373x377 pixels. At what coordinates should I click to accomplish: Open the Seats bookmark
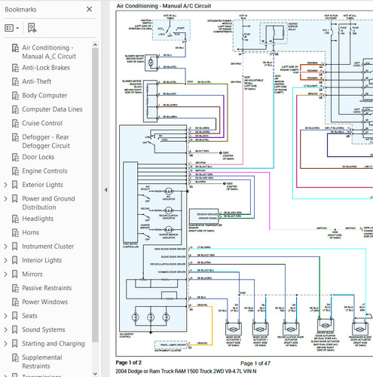point(29,316)
